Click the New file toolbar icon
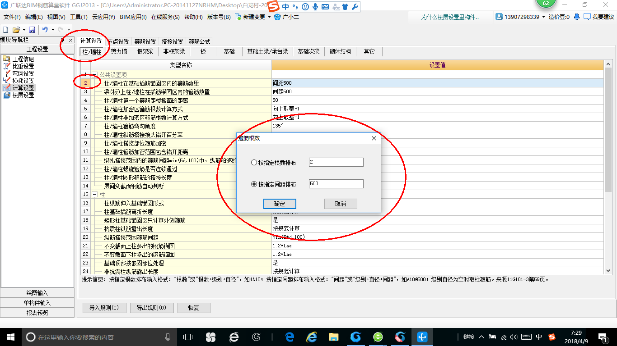The width and height of the screenshot is (617, 346). [x=5, y=30]
